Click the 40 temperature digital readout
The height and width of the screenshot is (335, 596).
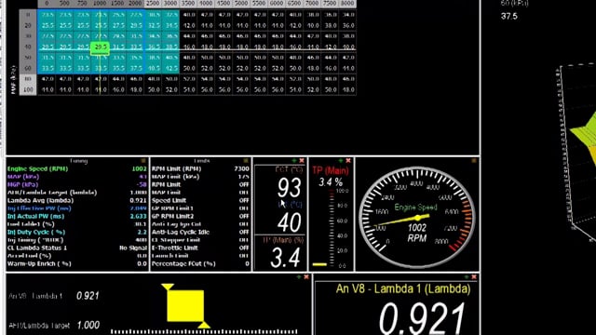tap(290, 222)
